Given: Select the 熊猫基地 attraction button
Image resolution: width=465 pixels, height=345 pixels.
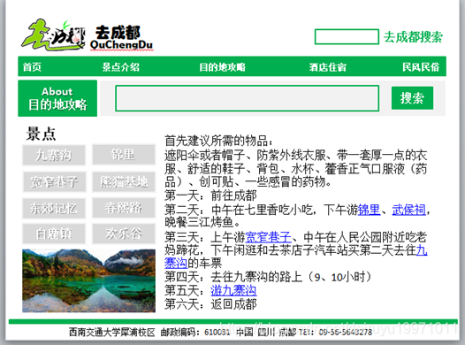Looking at the screenshot, I should click(x=124, y=181).
